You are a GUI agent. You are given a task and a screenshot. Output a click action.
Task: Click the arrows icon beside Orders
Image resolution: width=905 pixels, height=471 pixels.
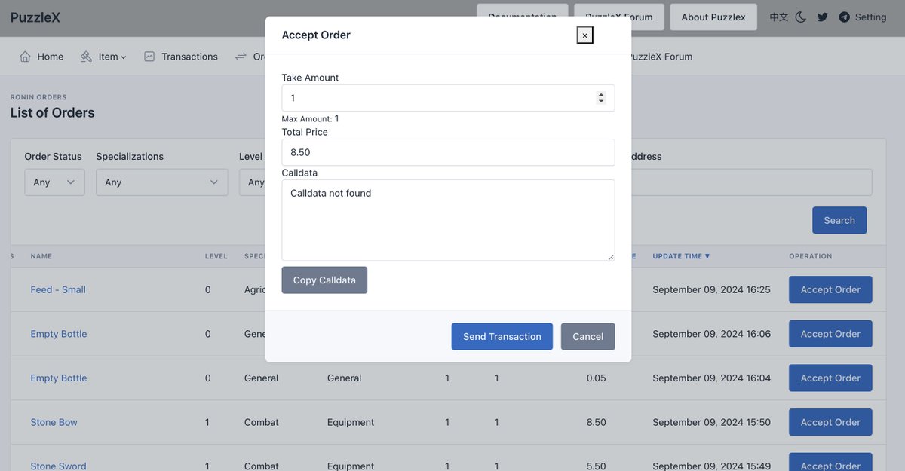pos(241,55)
